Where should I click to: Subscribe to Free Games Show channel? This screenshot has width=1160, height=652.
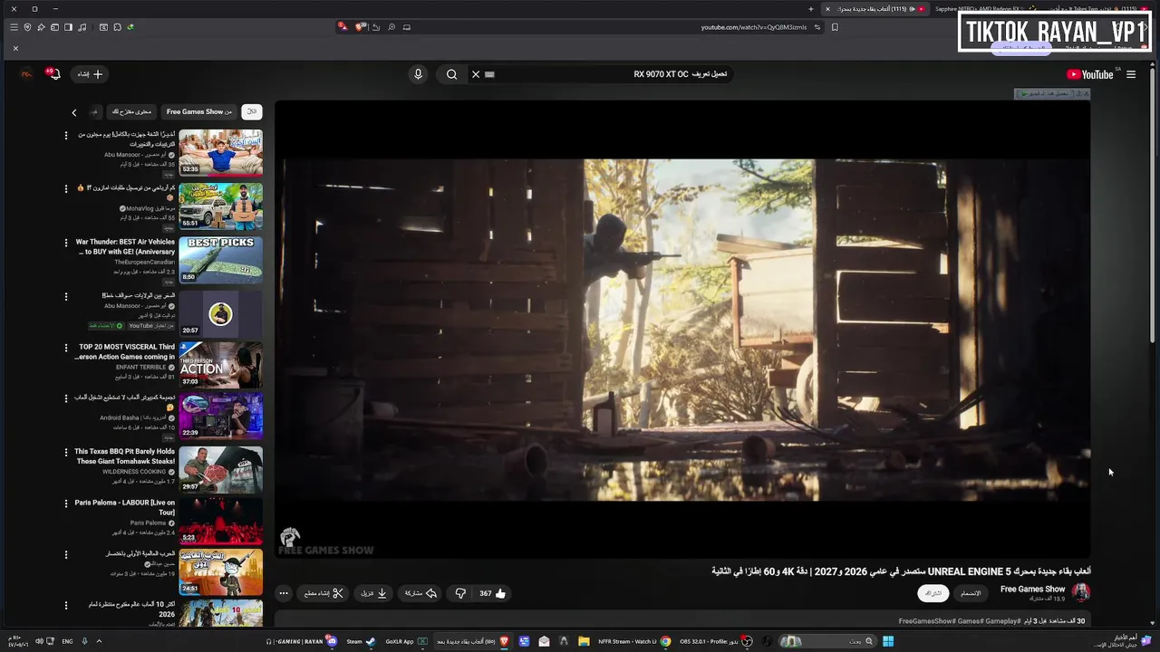933,593
